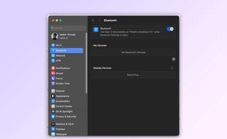The width and height of the screenshot is (227, 139).
Task: Open General settings
Action: 67,91
